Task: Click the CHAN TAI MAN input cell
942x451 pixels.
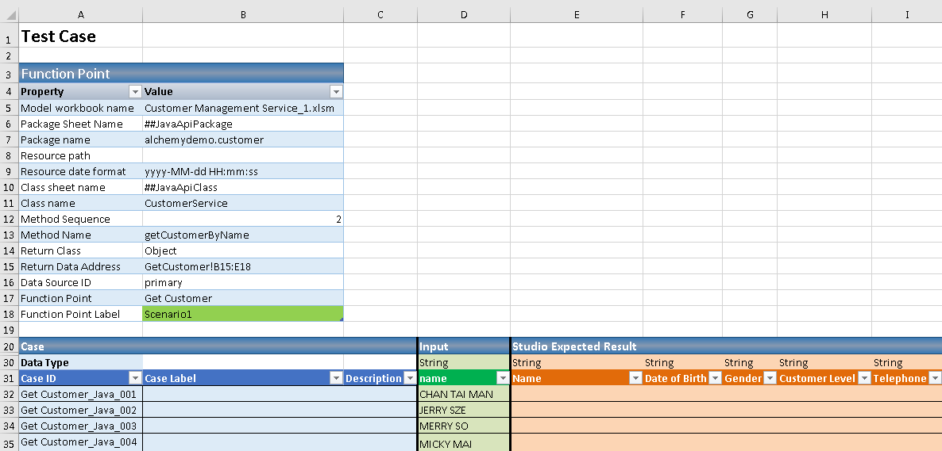Action: click(464, 395)
